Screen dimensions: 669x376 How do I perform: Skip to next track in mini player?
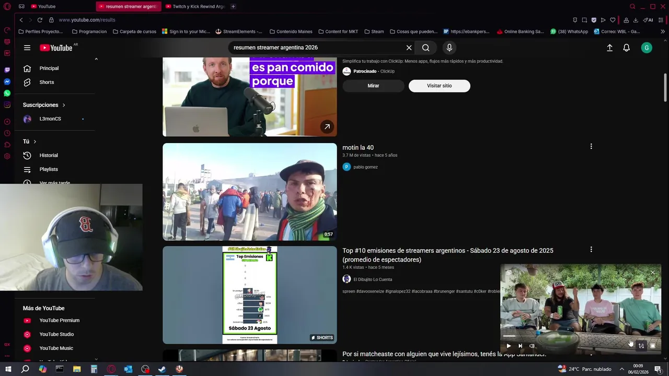[x=520, y=346]
